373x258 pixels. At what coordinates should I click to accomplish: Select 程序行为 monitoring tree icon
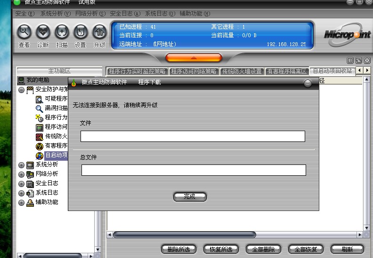39,118
